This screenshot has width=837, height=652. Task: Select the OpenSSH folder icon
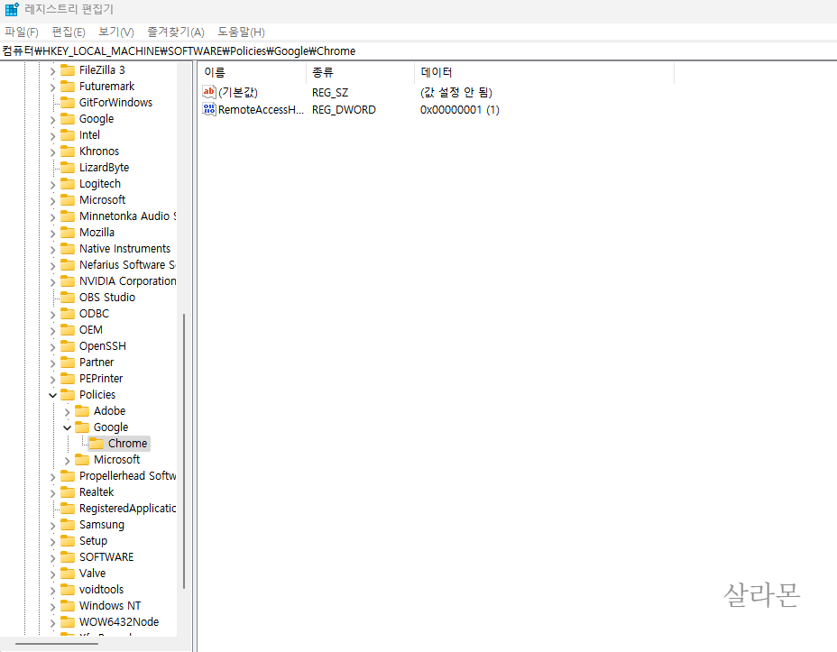(x=68, y=346)
